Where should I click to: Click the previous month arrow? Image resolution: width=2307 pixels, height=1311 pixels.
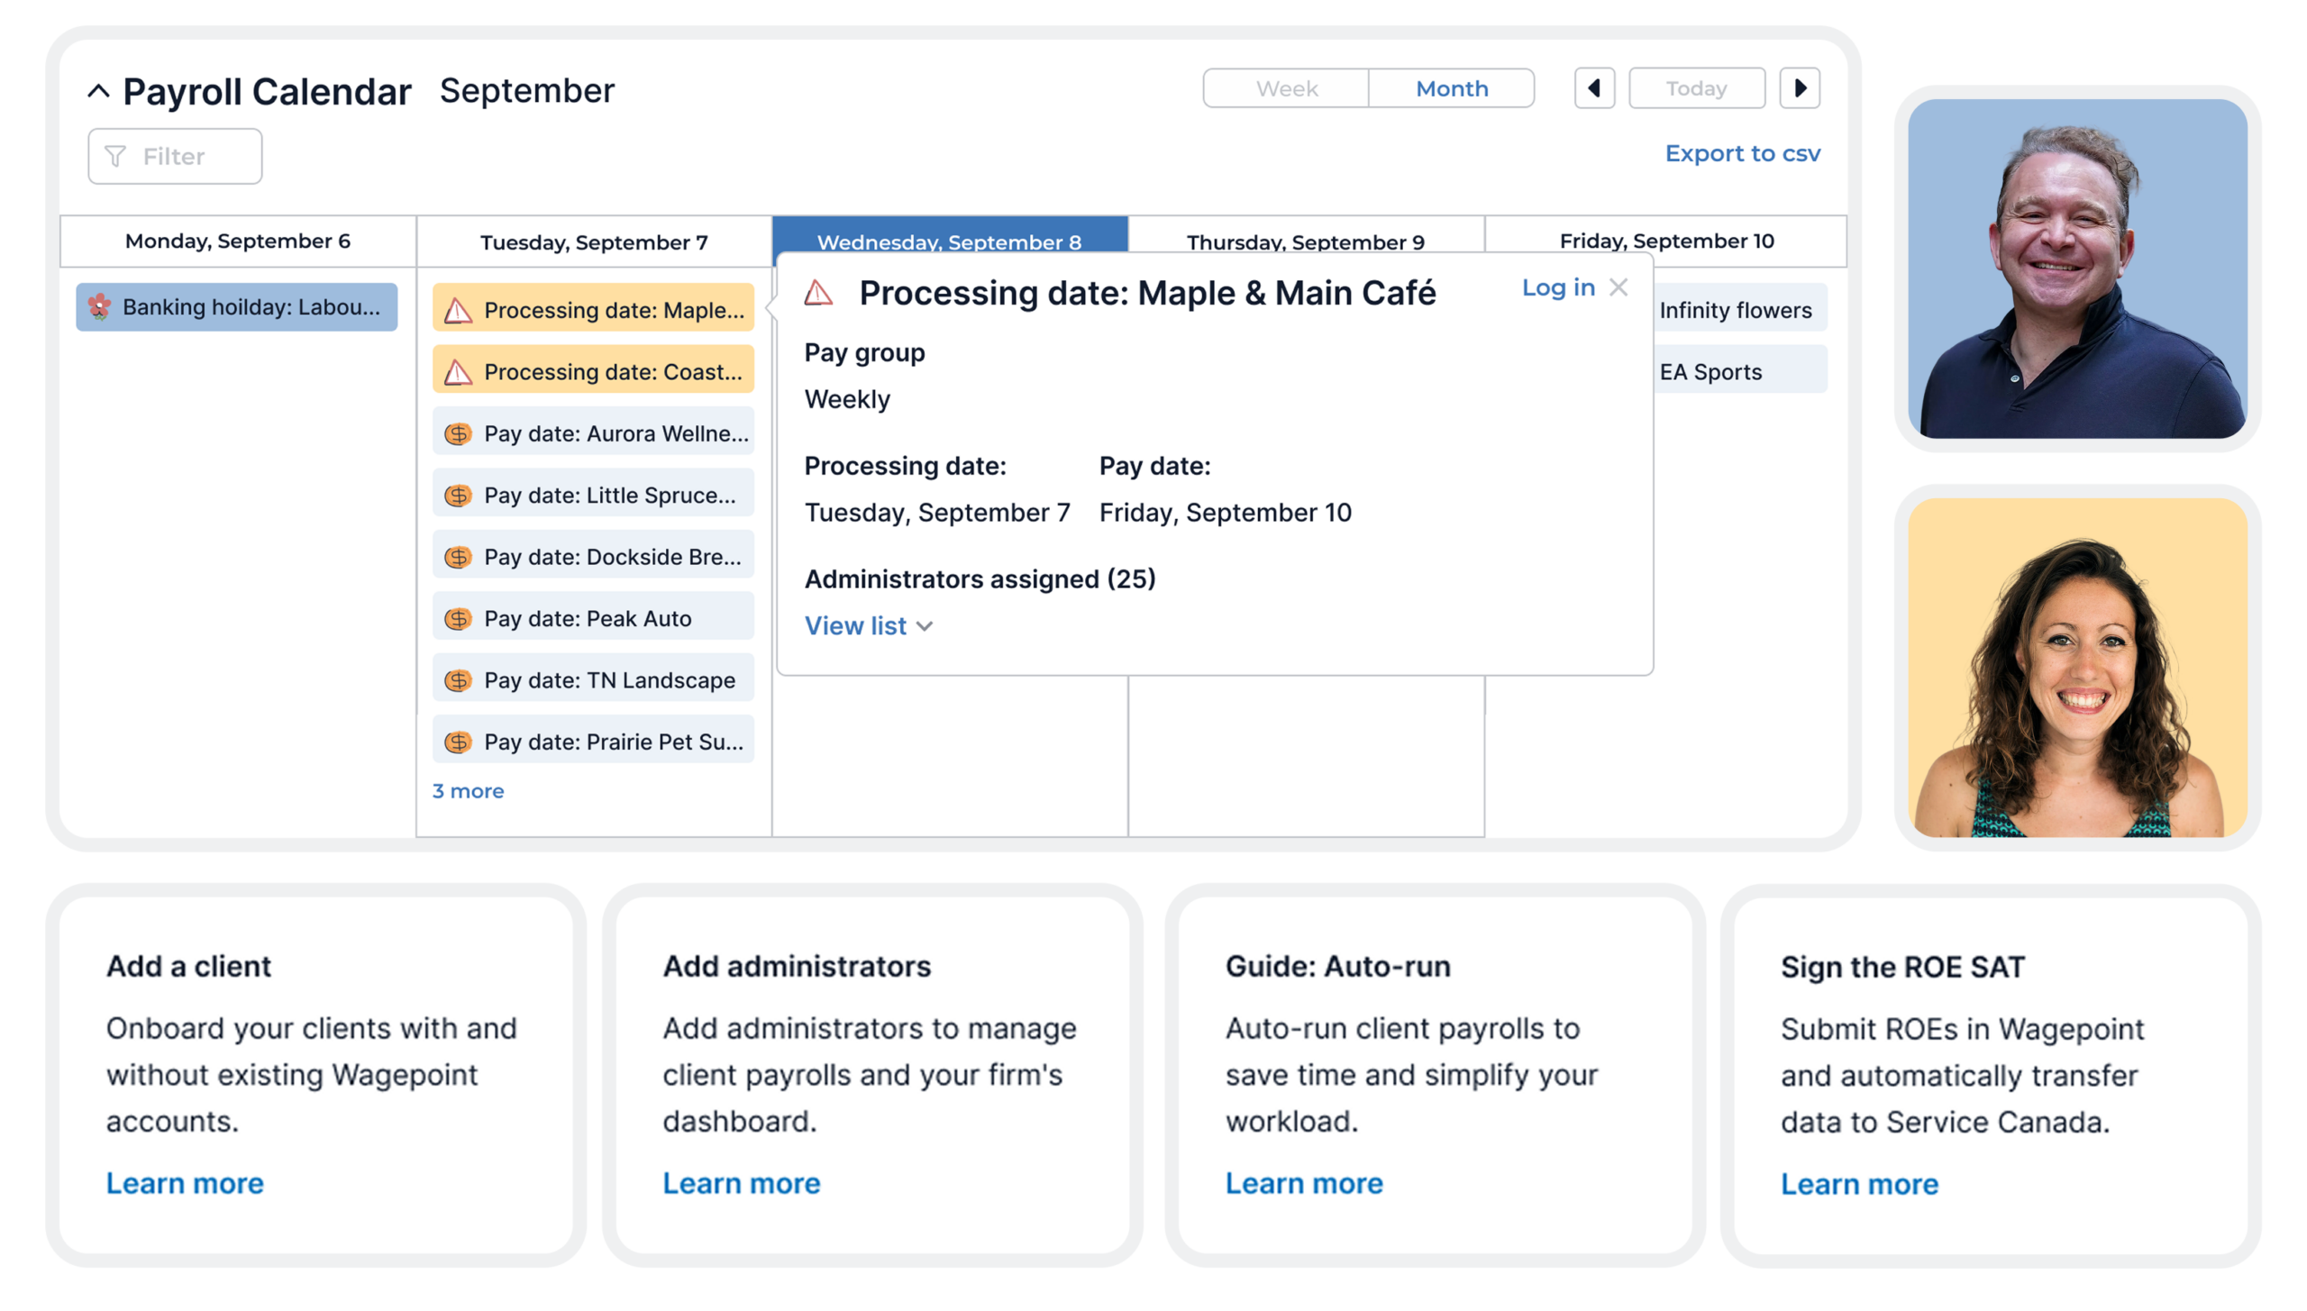pyautogui.click(x=1594, y=87)
